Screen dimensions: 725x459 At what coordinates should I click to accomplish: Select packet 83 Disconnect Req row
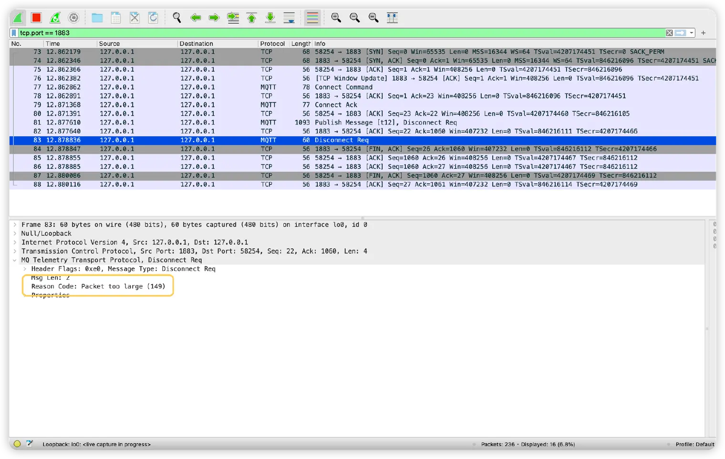[x=362, y=140]
